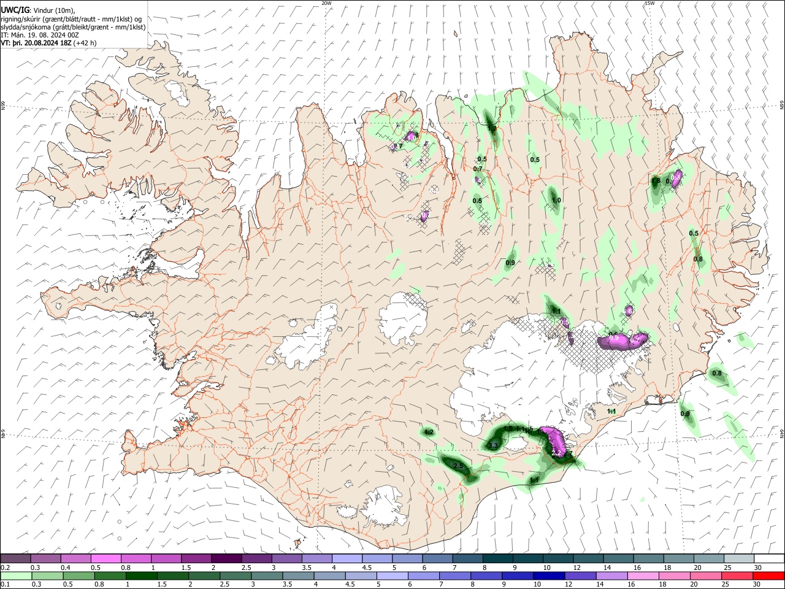Pick the bright red 30 swatch, bottom legend row
Viewport: 785px width, 589px height.
pos(769,576)
